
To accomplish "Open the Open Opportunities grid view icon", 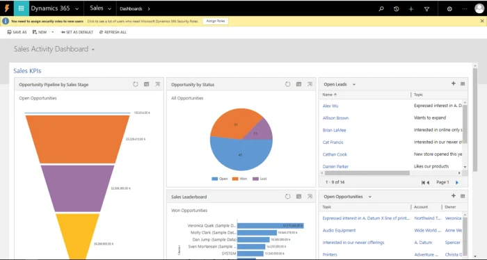I will coord(463,196).
